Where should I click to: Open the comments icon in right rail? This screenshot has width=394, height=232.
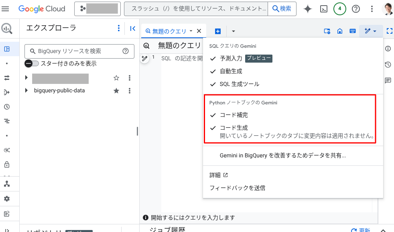pos(388,80)
